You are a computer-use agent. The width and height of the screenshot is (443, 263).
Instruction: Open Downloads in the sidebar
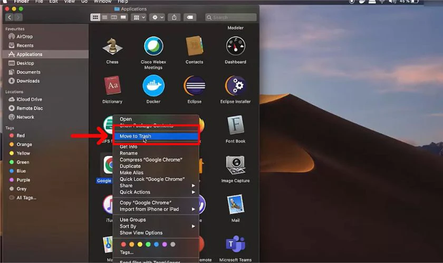45,81
